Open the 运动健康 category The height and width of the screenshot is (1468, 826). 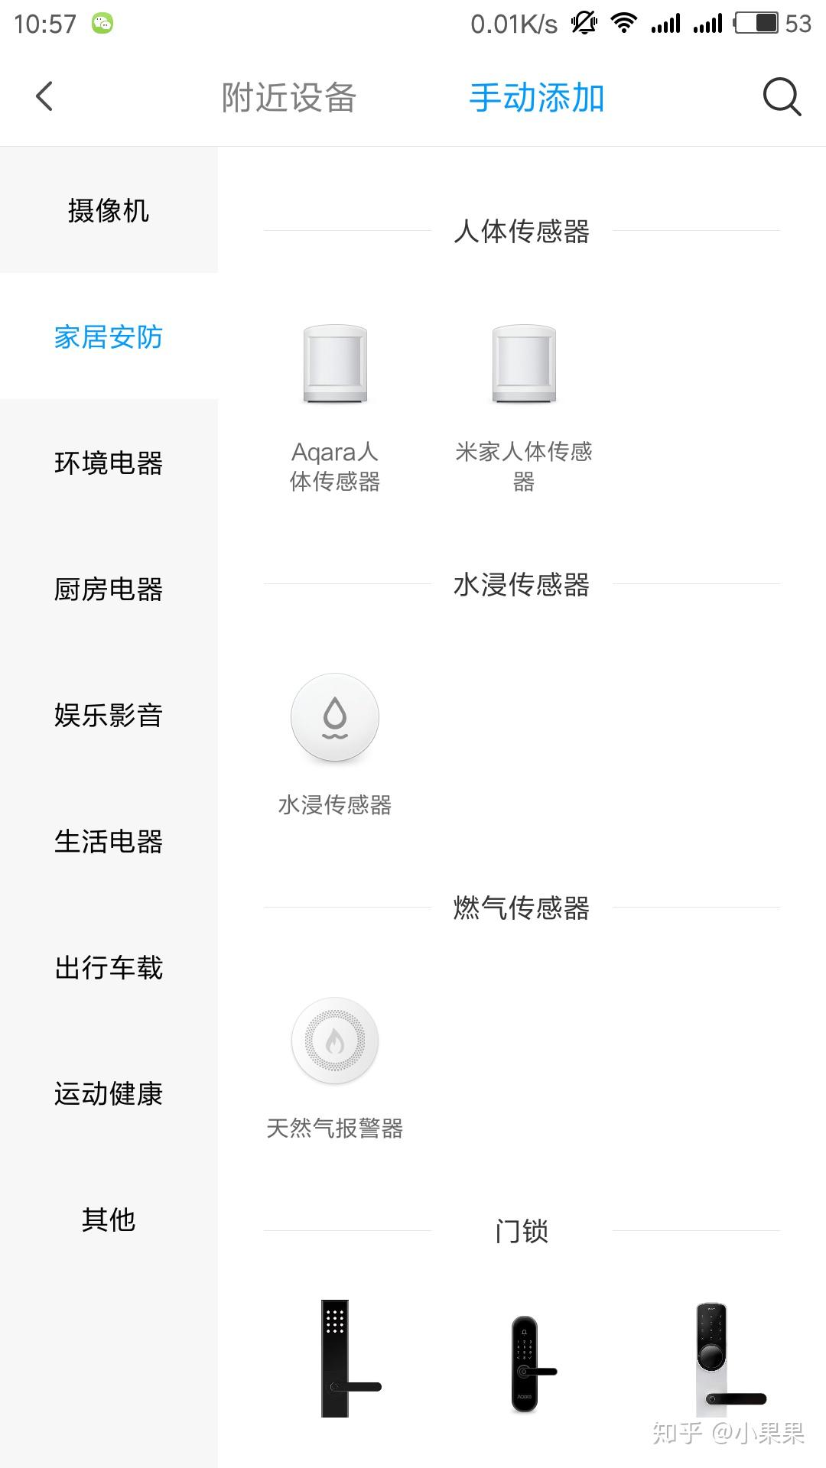pyautogui.click(x=109, y=1093)
